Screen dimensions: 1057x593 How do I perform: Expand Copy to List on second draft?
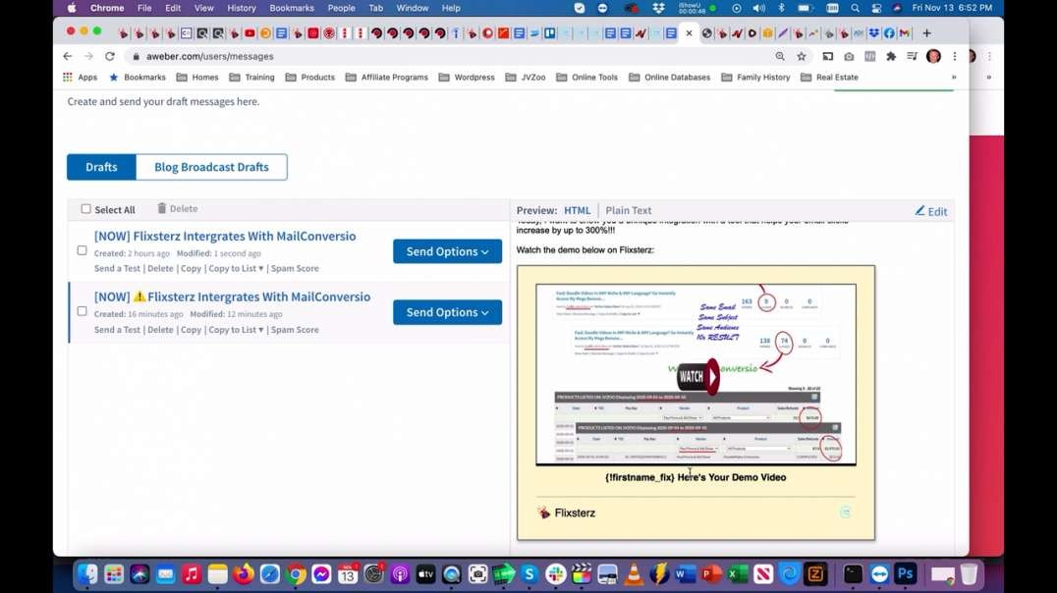coord(236,330)
